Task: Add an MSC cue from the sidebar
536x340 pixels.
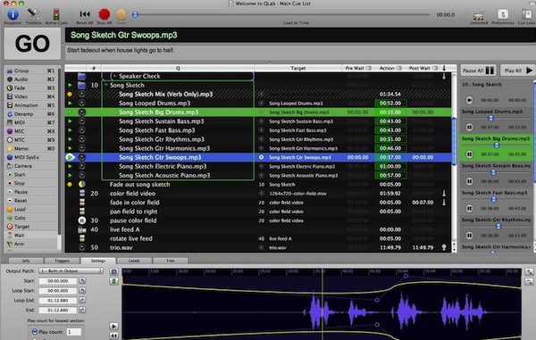Action: tap(31, 131)
